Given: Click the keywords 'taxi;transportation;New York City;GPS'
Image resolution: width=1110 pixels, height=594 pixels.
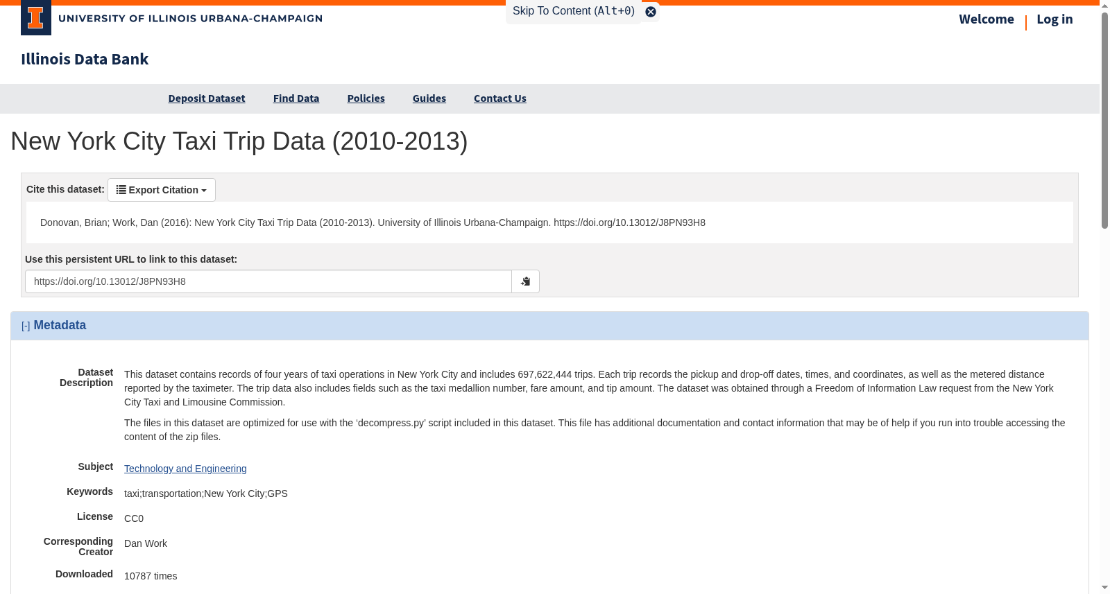Looking at the screenshot, I should click(x=206, y=493).
